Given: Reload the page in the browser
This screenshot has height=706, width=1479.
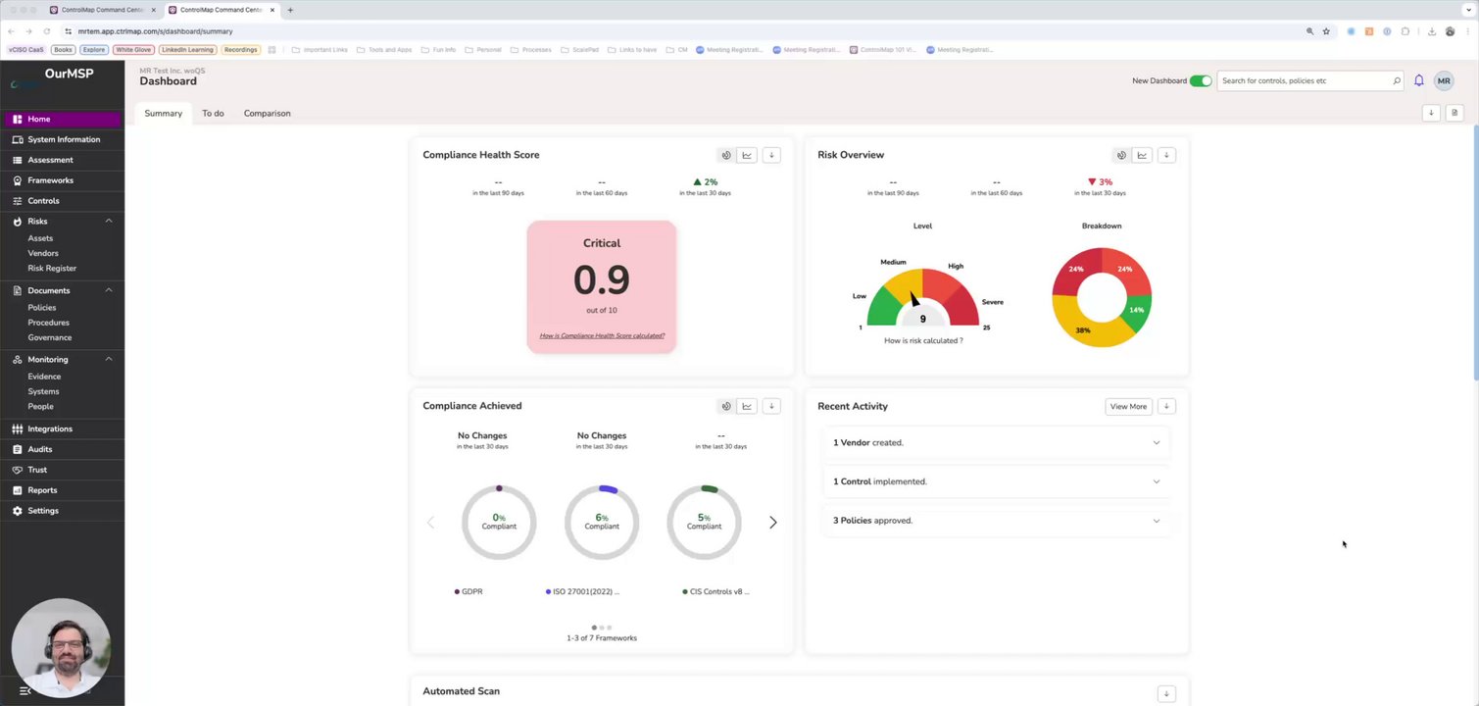Looking at the screenshot, I should point(46,31).
